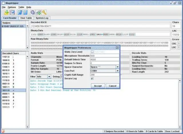The height and width of the screenshot is (134, 183).
Task: Click the Default Unlock Time field
Action: coord(105,59)
